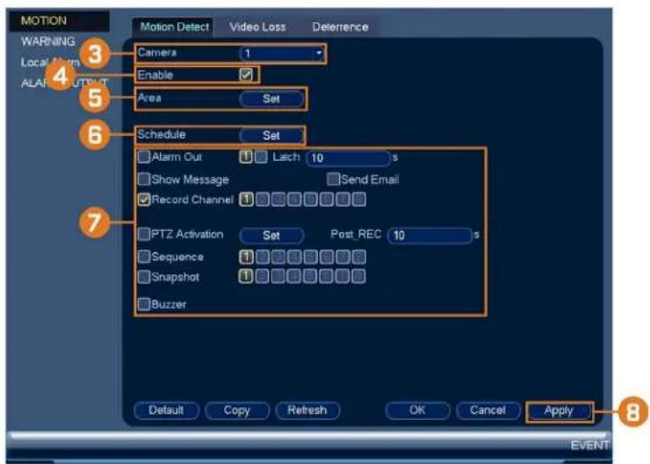The width and height of the screenshot is (650, 464).
Task: Click the PTZ Activation Set button
Action: click(271, 236)
